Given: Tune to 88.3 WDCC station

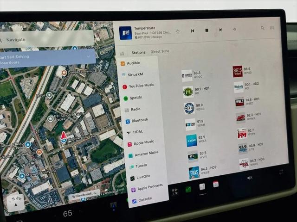Looking at the screenshot, I should (192, 75).
